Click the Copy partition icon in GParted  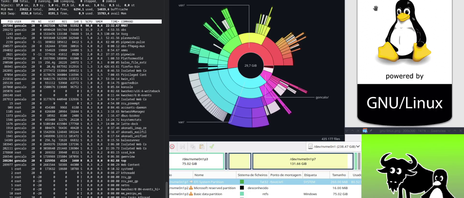[x=193, y=147]
